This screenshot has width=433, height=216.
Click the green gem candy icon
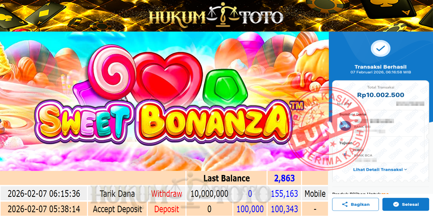coord(225,88)
